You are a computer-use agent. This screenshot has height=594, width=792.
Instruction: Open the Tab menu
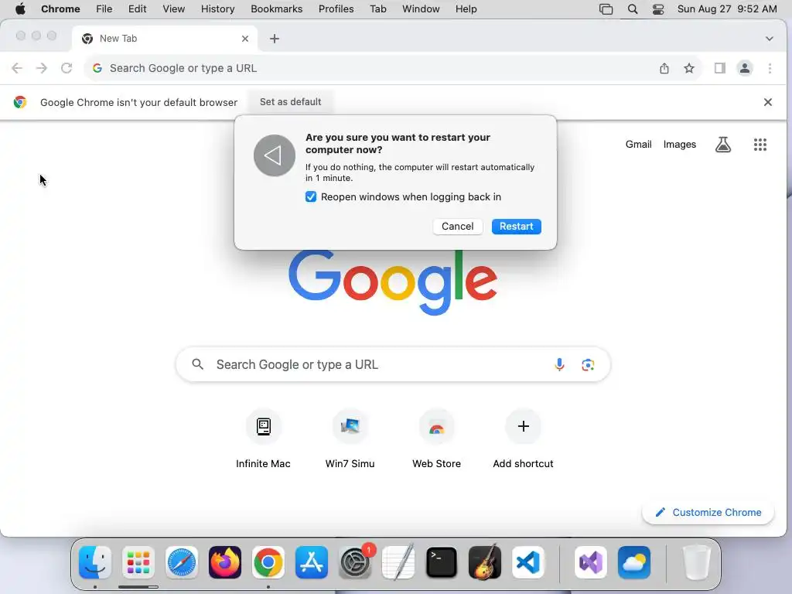coord(377,9)
